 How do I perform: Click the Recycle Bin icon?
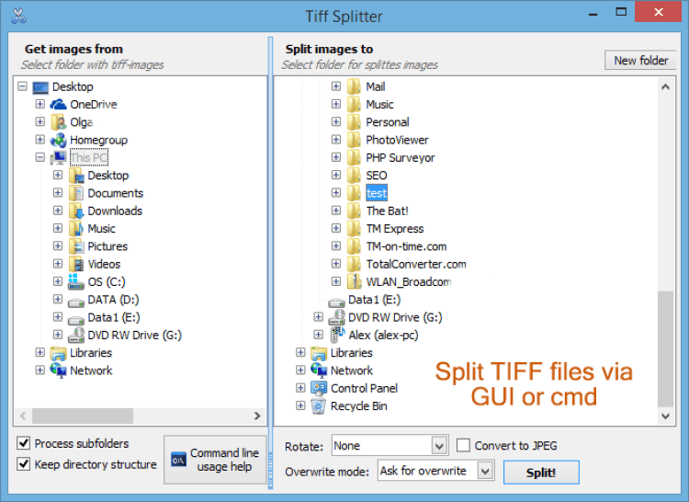coord(319,406)
